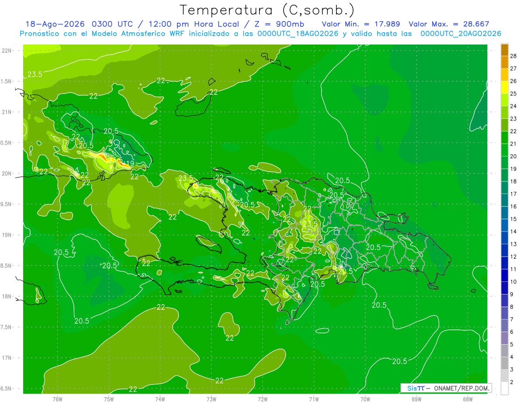Viewport: 525px width, 405px height.
Task: Click the longitude axis label "71W"
Action: (x=314, y=399)
